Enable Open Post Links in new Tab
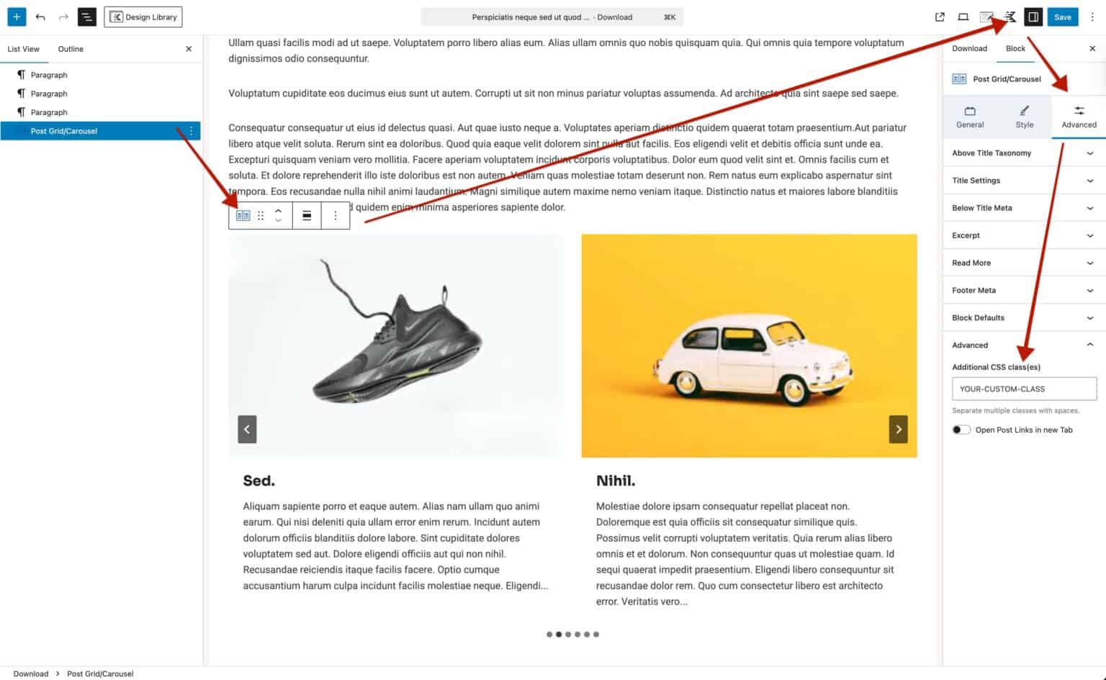The height and width of the screenshot is (680, 1106). pos(961,430)
